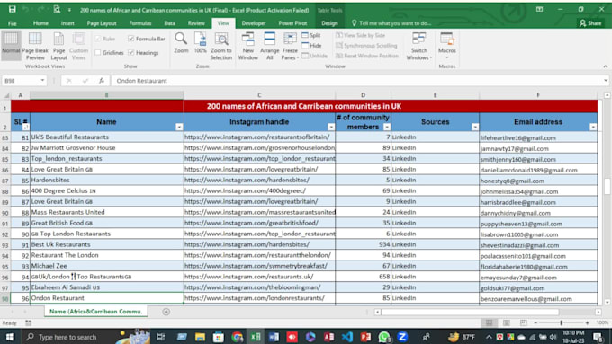This screenshot has height=344, width=612.
Task: Split the worksheet window
Action: coord(311,35)
